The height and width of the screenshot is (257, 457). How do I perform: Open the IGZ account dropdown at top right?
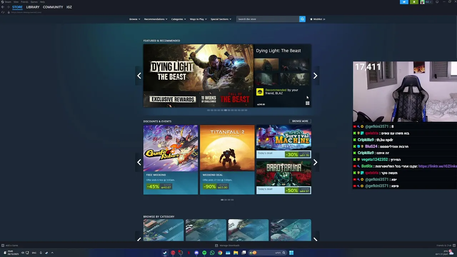coord(428,2)
